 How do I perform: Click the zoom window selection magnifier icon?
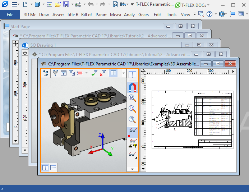132,109
